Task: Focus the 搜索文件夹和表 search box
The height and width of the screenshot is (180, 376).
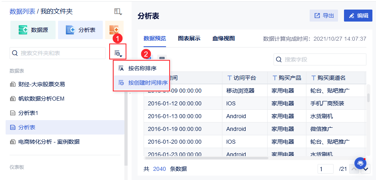Action: click(x=58, y=53)
